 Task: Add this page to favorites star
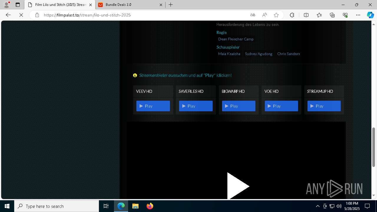[276, 15]
